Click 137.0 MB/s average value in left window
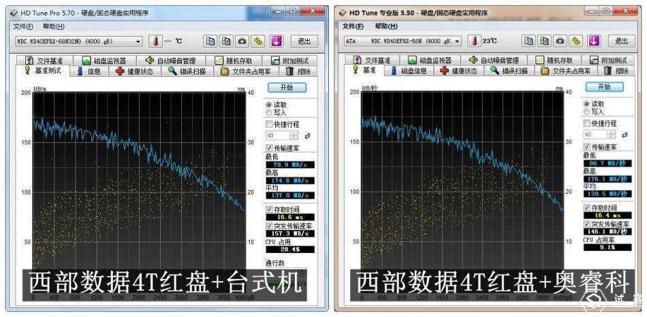Screen dimensions: 647x317 coord(291,195)
